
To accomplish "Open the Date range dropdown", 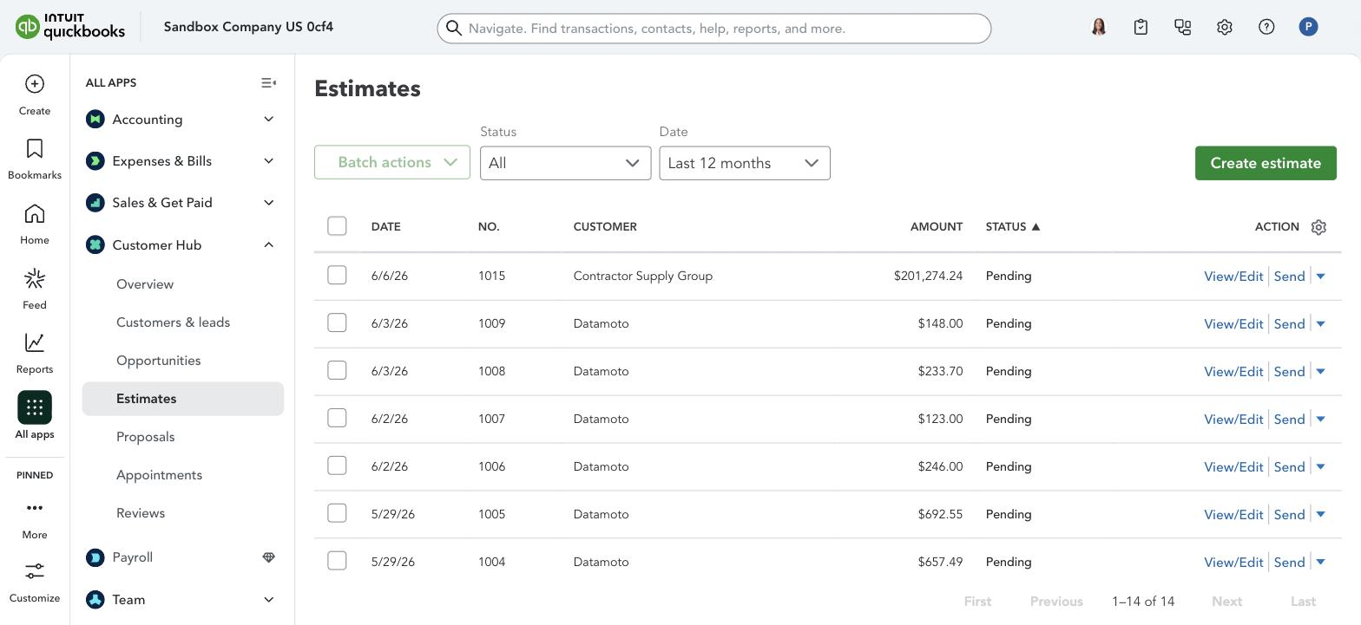I will [x=745, y=163].
